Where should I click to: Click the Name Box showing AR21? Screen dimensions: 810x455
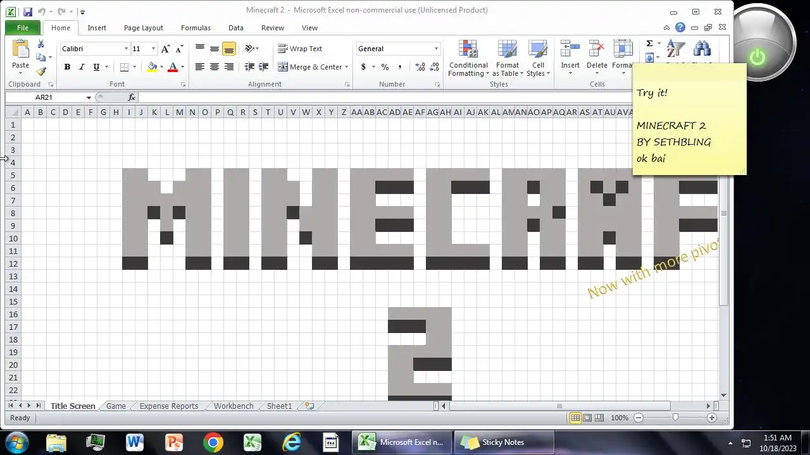pos(44,97)
